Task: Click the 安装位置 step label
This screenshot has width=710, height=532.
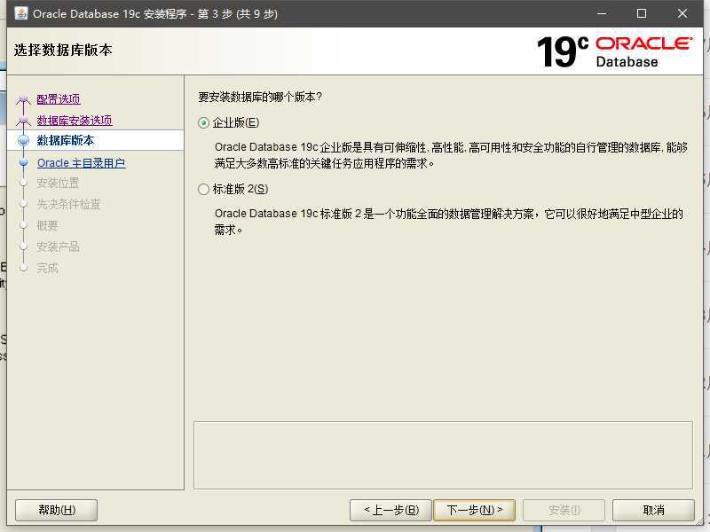Action: pyautogui.click(x=58, y=184)
